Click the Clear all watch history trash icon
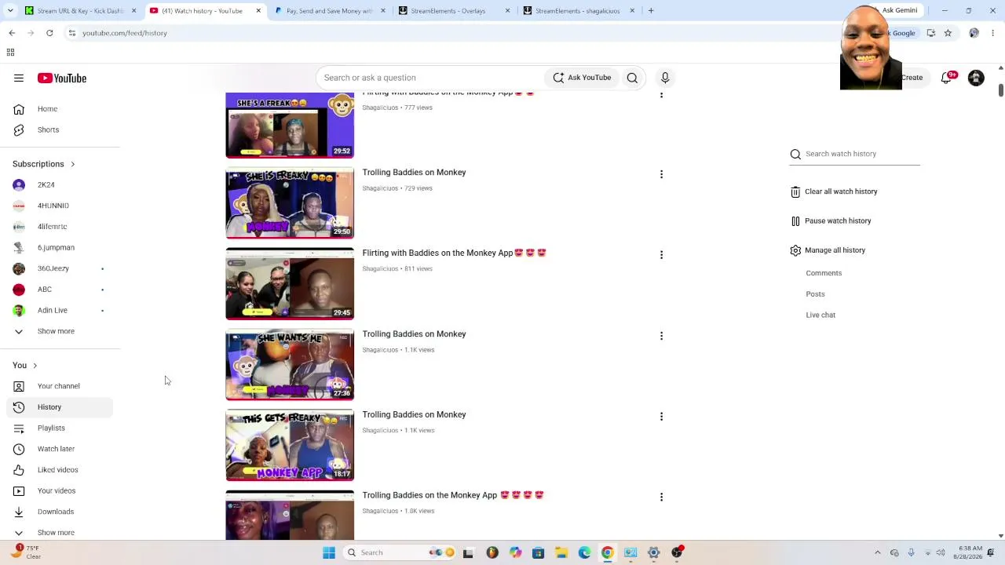 pyautogui.click(x=795, y=191)
